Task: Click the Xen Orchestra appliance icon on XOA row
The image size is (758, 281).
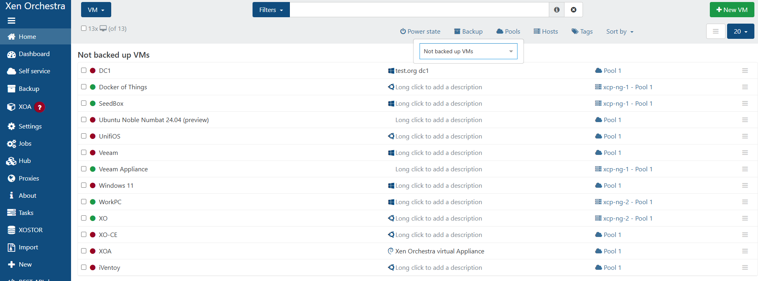Action: [x=391, y=251]
